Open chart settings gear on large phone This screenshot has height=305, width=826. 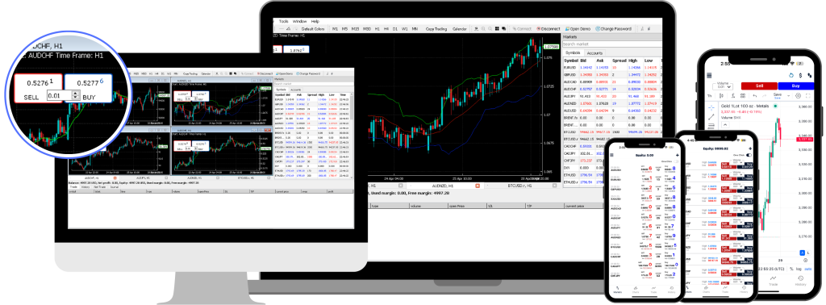pos(798,96)
